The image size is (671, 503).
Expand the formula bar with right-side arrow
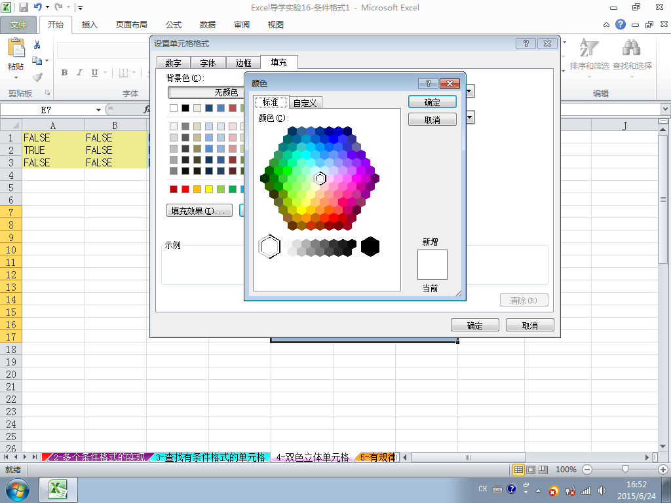pyautogui.click(x=666, y=109)
